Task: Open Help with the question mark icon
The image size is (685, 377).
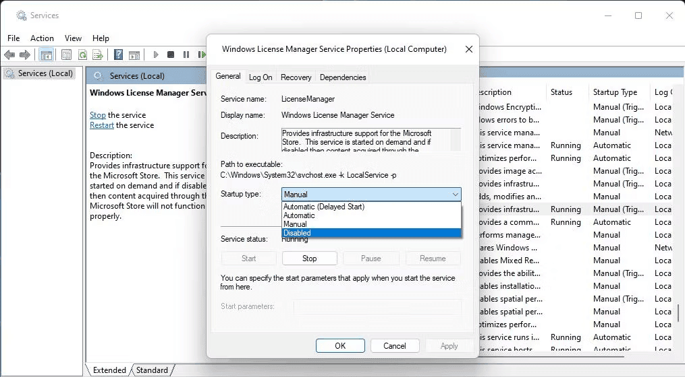Action: (118, 55)
